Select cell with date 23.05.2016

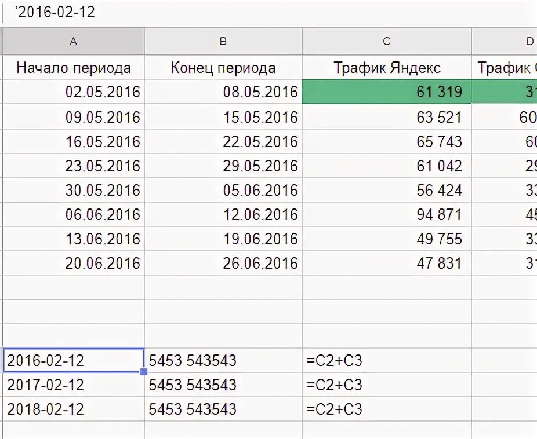point(73,166)
